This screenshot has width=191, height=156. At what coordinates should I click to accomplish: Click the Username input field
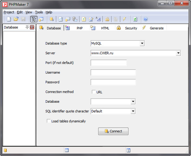click(x=113, y=73)
